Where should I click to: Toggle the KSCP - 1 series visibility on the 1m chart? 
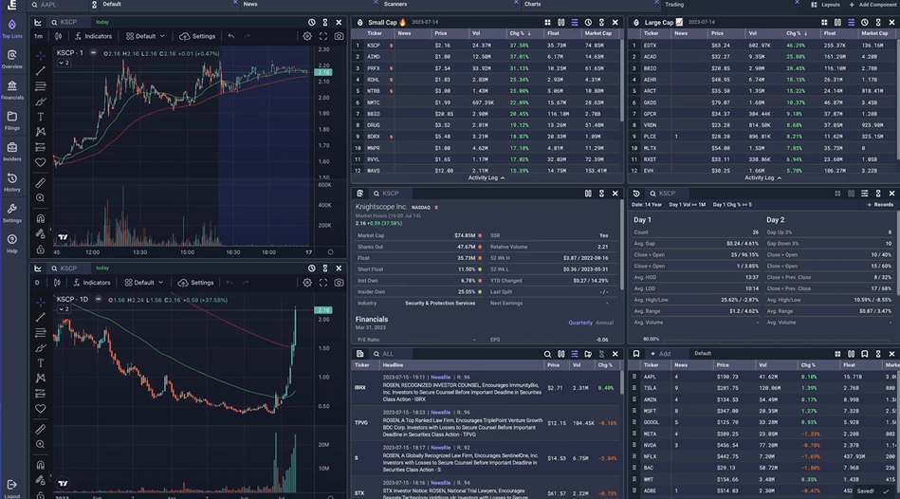pos(93,53)
